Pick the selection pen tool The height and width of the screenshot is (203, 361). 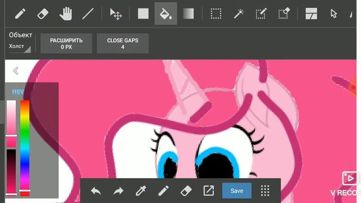(261, 14)
